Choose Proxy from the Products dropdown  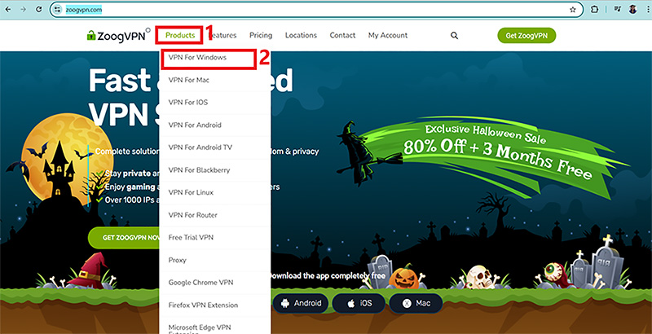pyautogui.click(x=214, y=260)
